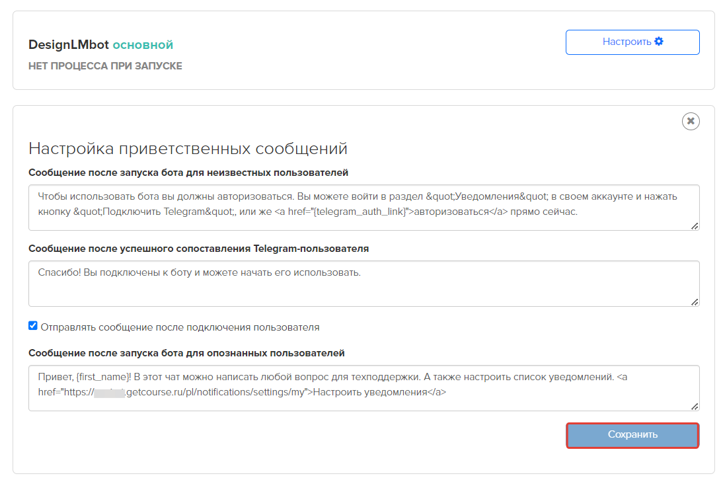Click the DesignLMbot bot name
This screenshot has height=480, width=723.
69,45
